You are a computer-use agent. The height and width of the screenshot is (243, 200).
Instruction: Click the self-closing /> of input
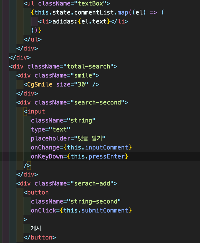coord(27,165)
